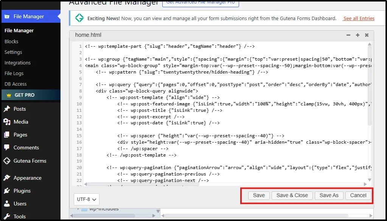
Task: Click the editor horizontal scrollbar thumb
Action: click(x=143, y=184)
